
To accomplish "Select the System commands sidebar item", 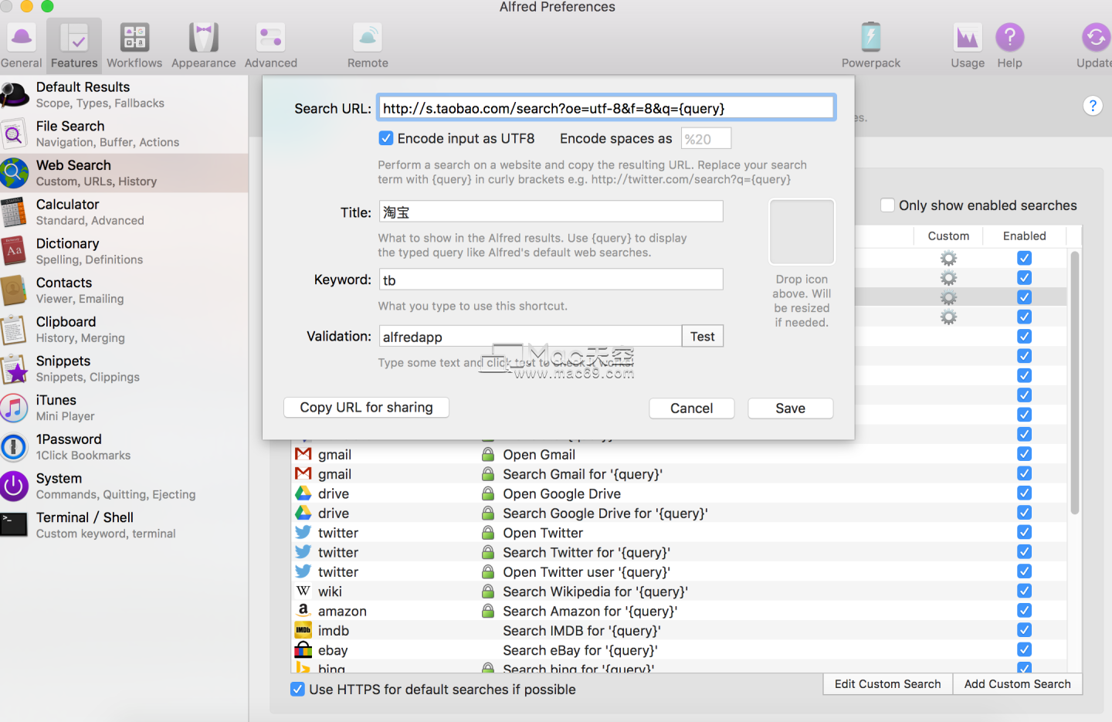I will 124,486.
